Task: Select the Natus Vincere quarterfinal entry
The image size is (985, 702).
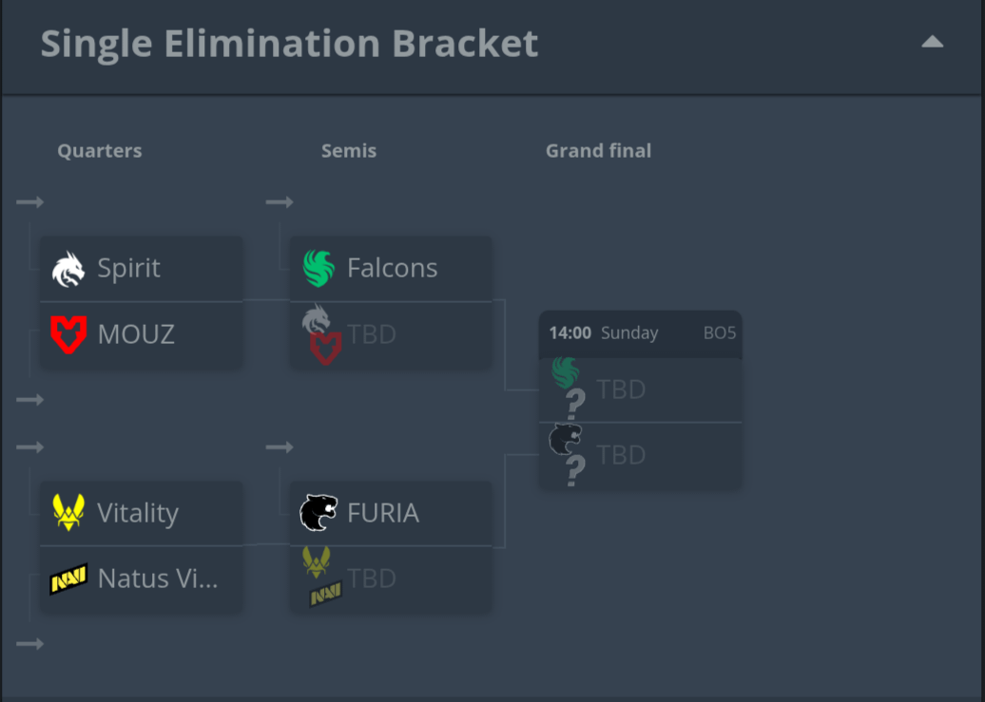Action: coord(158,579)
